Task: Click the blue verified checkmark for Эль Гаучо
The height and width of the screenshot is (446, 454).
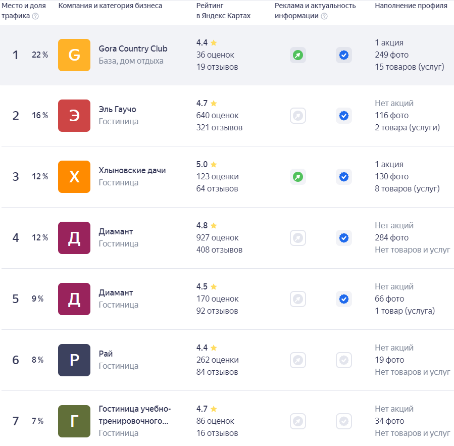Action: click(x=344, y=116)
